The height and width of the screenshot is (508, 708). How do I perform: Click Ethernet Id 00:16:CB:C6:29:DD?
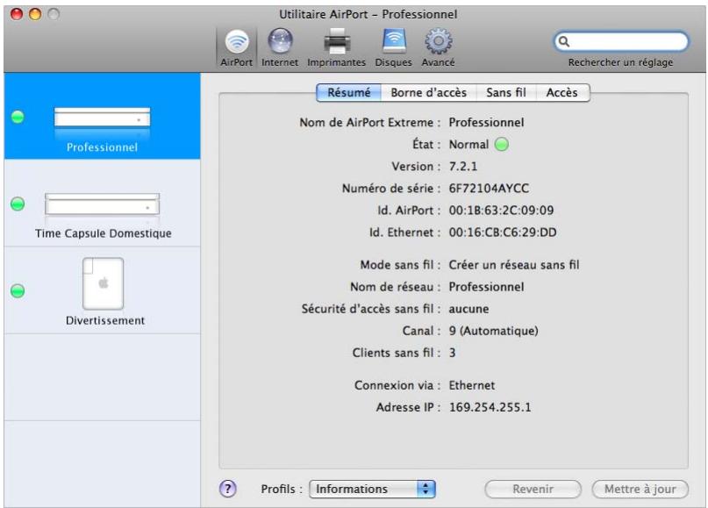(503, 233)
